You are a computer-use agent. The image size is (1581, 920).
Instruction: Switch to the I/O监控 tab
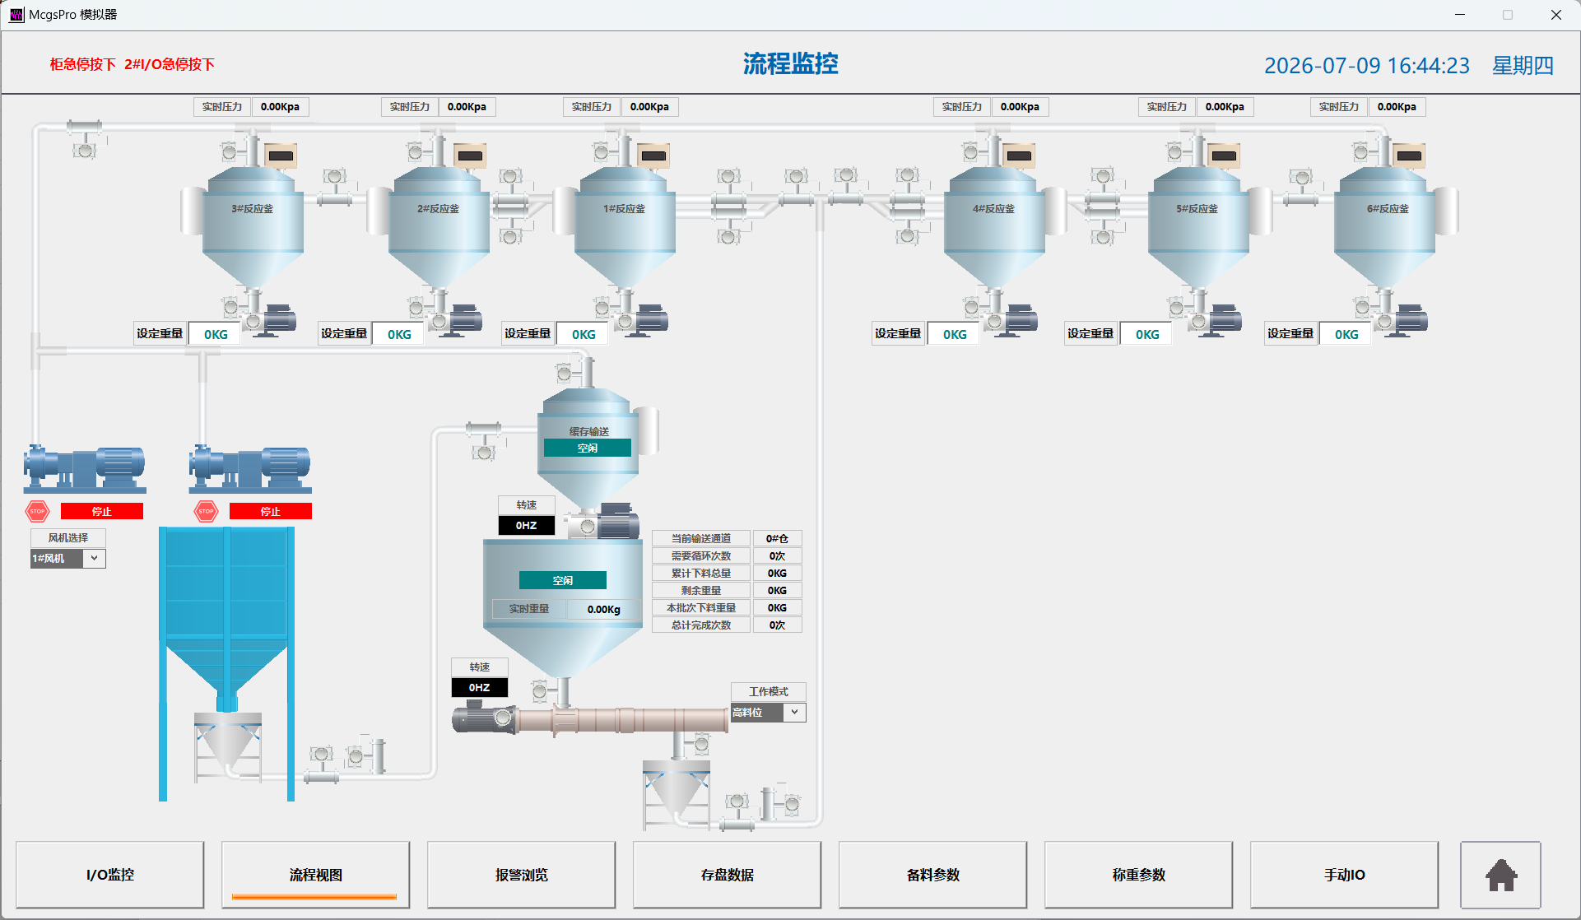click(x=110, y=875)
